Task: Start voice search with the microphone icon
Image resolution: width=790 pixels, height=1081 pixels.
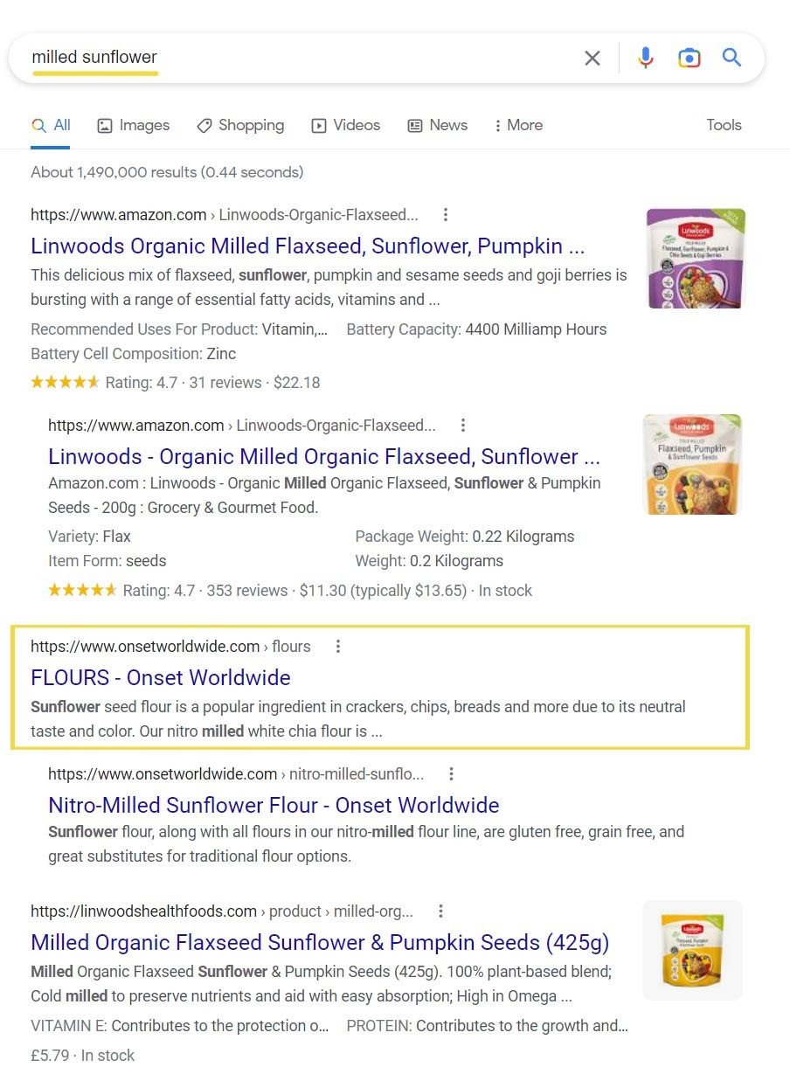Action: [646, 59]
